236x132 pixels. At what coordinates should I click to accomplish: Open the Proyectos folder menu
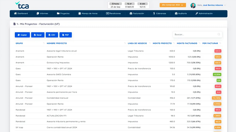tap(63, 13)
